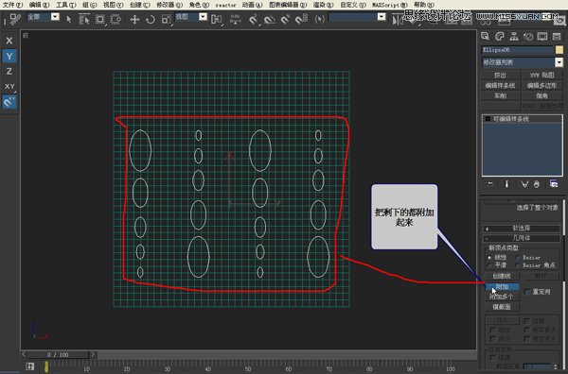
Task: Click the Ellipse06 object name field
Action: point(517,49)
